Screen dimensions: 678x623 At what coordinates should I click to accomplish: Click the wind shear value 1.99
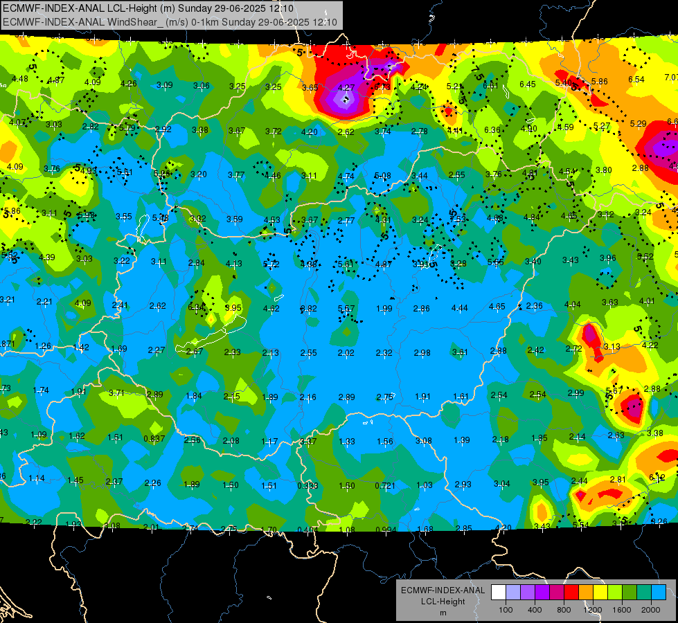(x=384, y=308)
